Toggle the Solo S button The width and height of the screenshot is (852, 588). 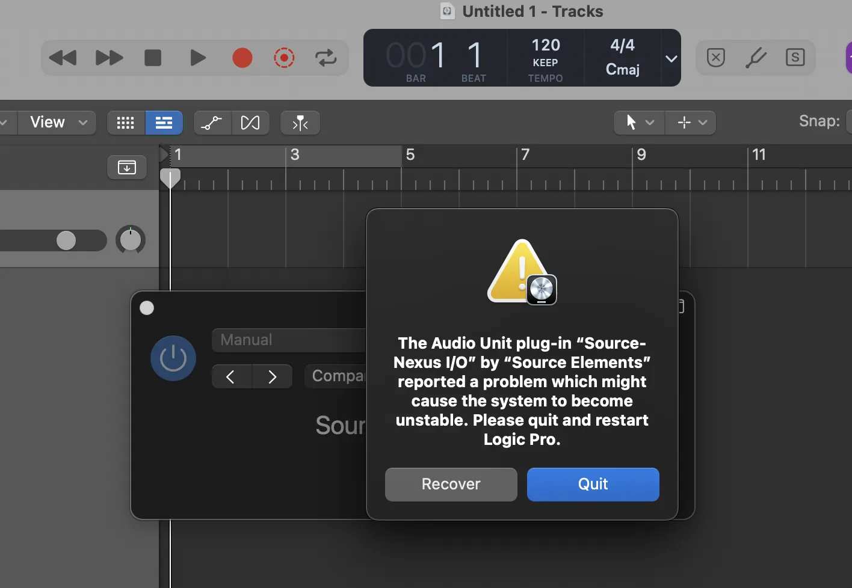(x=795, y=58)
